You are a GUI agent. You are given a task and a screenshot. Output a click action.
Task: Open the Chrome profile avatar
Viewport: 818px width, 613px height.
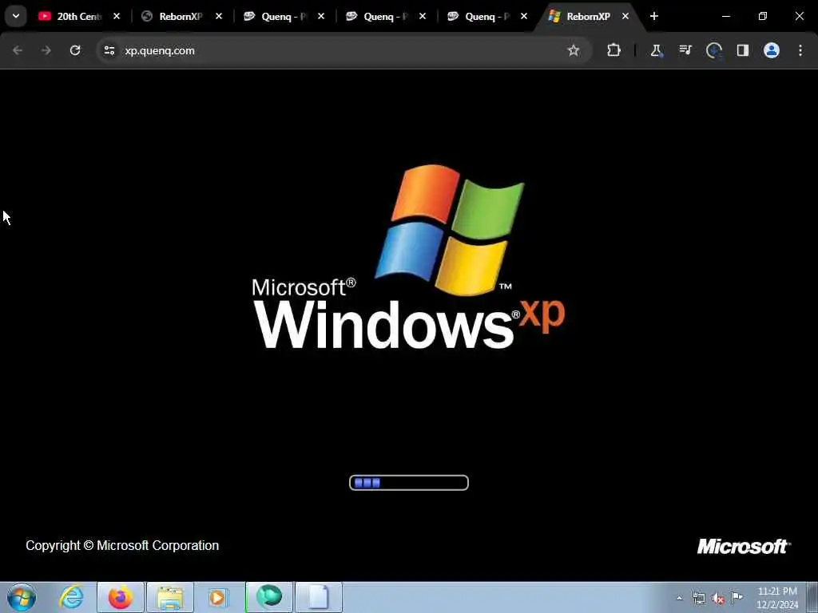click(772, 50)
